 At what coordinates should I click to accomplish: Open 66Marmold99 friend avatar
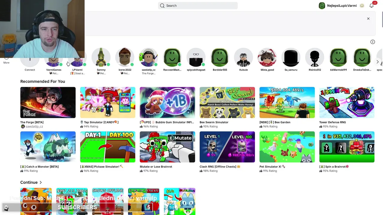coord(338,57)
